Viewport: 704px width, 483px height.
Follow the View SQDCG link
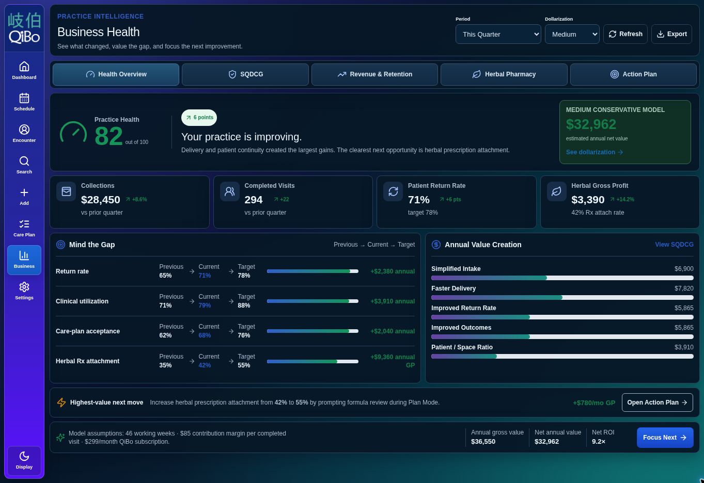(674, 245)
